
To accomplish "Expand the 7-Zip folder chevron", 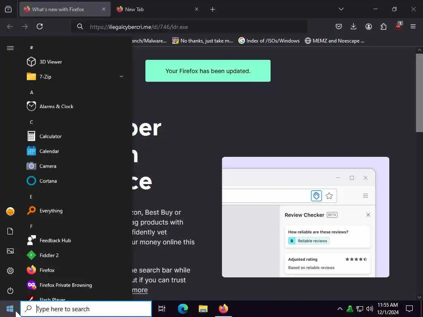I will 121,76.
